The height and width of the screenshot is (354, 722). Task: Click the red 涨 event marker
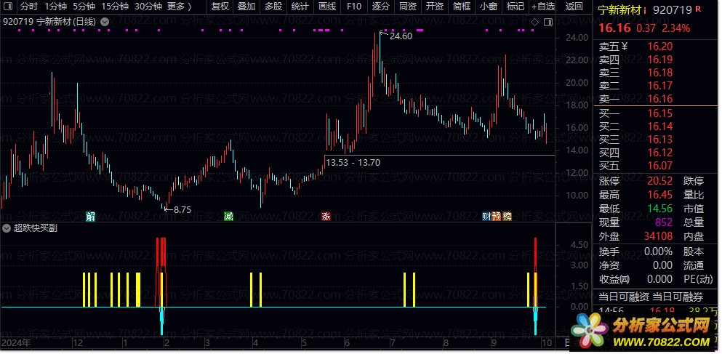[x=326, y=216]
